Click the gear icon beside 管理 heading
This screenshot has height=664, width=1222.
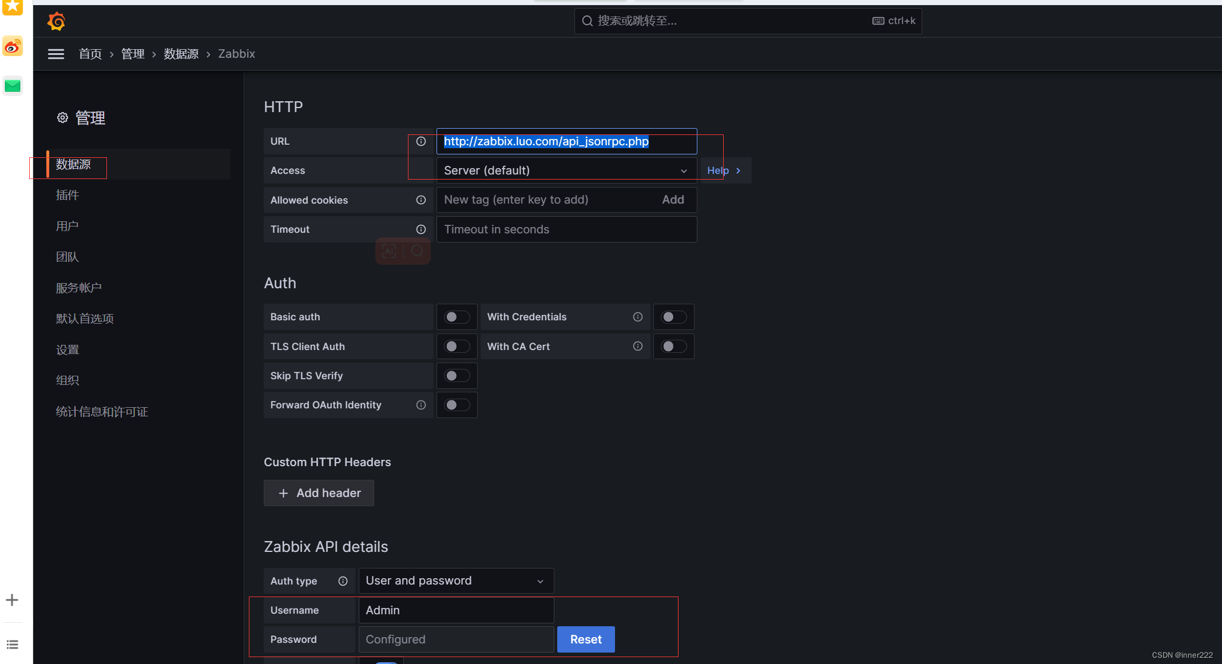point(62,118)
